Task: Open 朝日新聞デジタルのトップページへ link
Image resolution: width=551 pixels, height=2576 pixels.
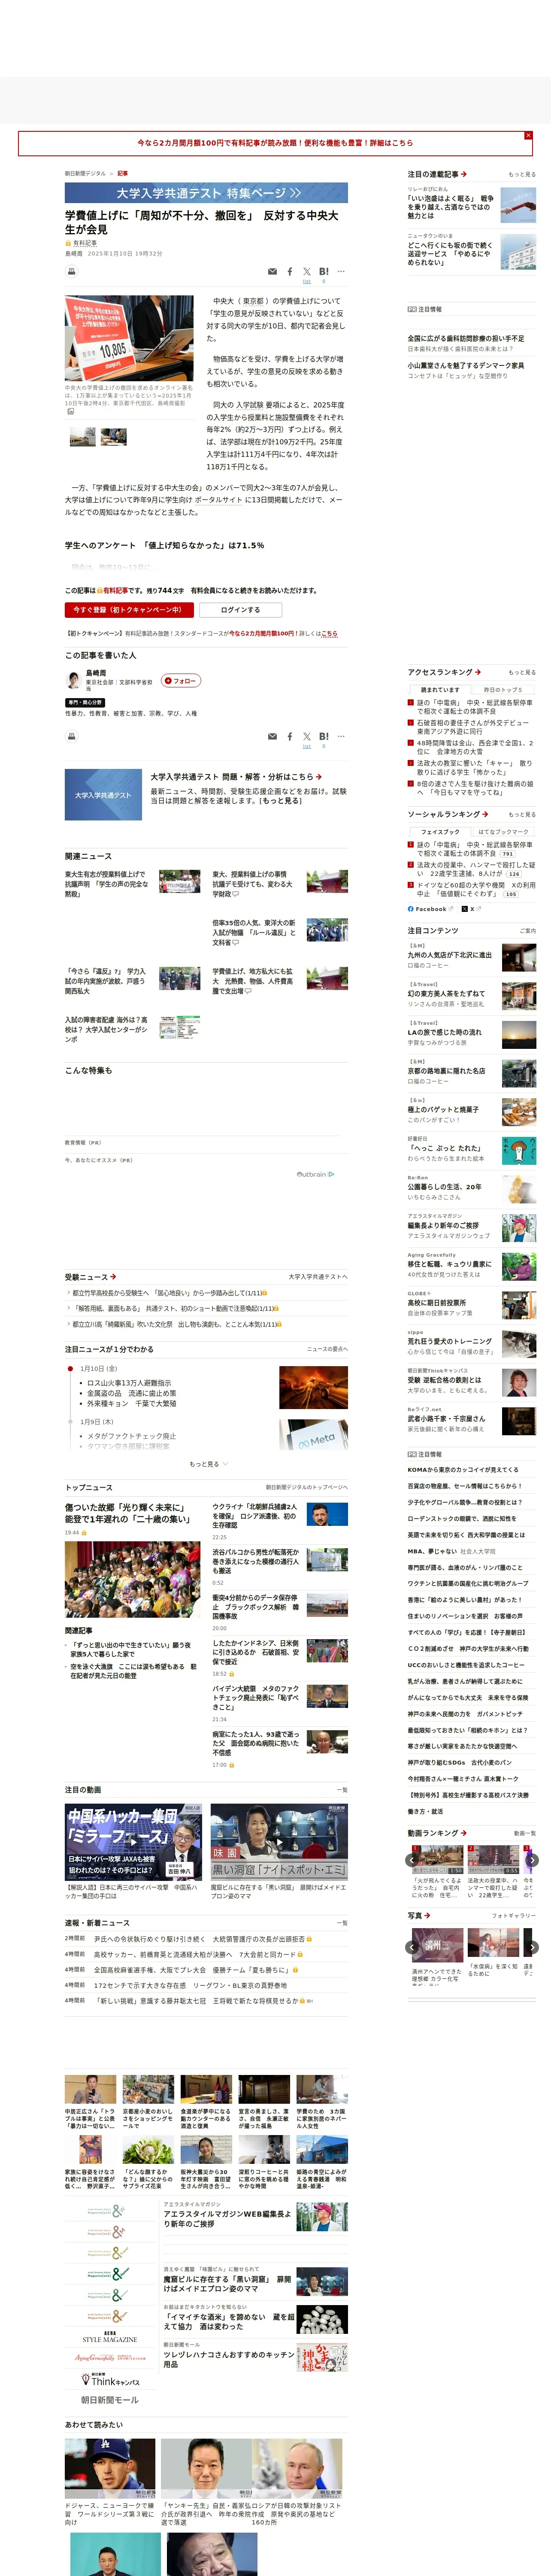Action: [307, 1487]
